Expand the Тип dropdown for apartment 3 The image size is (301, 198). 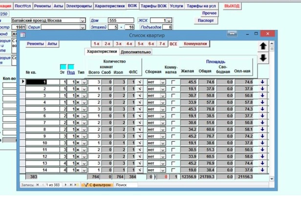85,96
